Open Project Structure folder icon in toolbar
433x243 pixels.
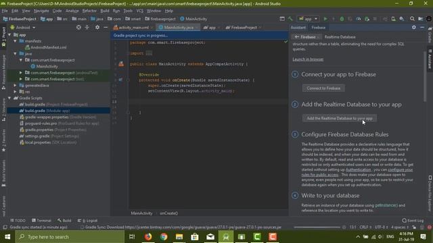coord(420,19)
